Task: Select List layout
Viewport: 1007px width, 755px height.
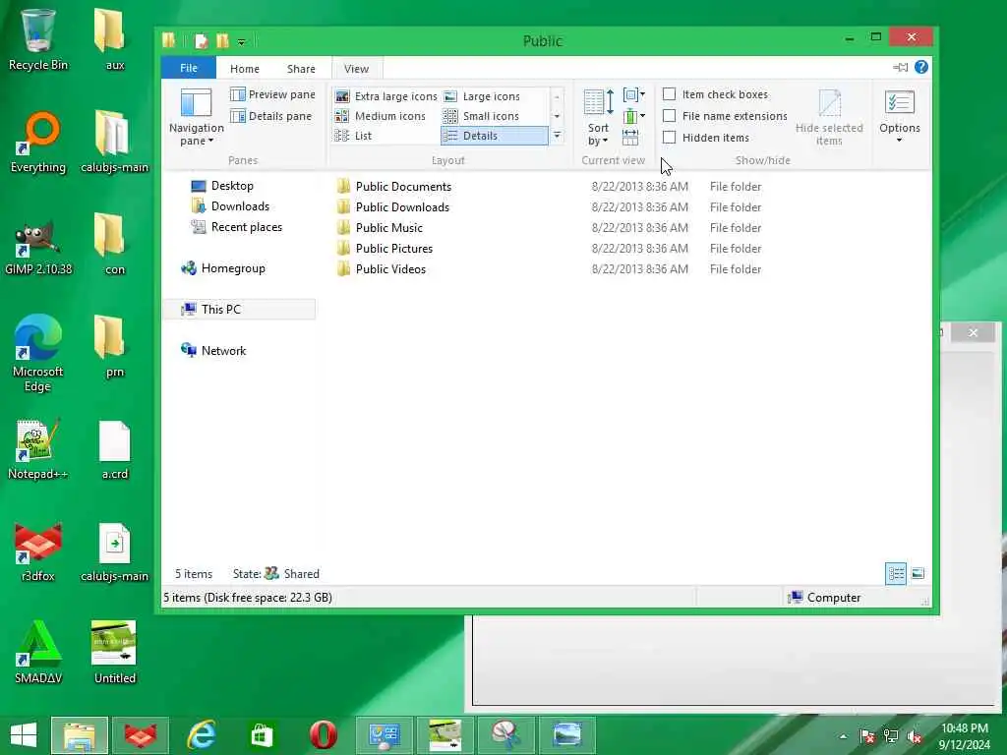Action: [353, 136]
